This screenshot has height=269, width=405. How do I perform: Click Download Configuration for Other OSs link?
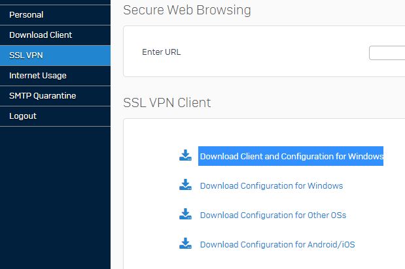tap(273, 215)
